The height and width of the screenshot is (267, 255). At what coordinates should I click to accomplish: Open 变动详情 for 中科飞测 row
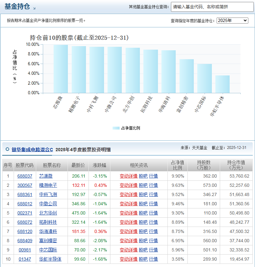pos(128,194)
